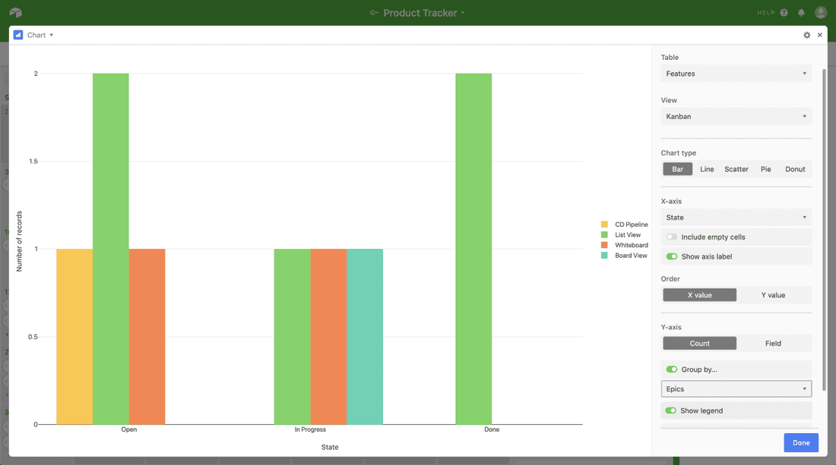Click the Product Tracker base icon

[x=374, y=13]
